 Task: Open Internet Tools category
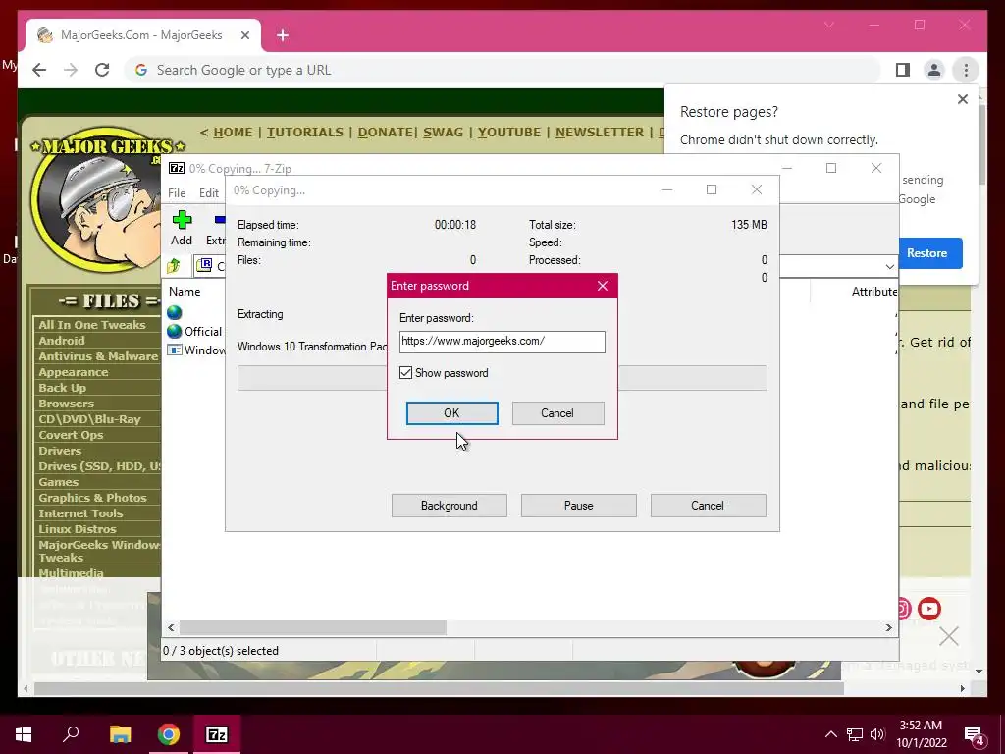80,512
